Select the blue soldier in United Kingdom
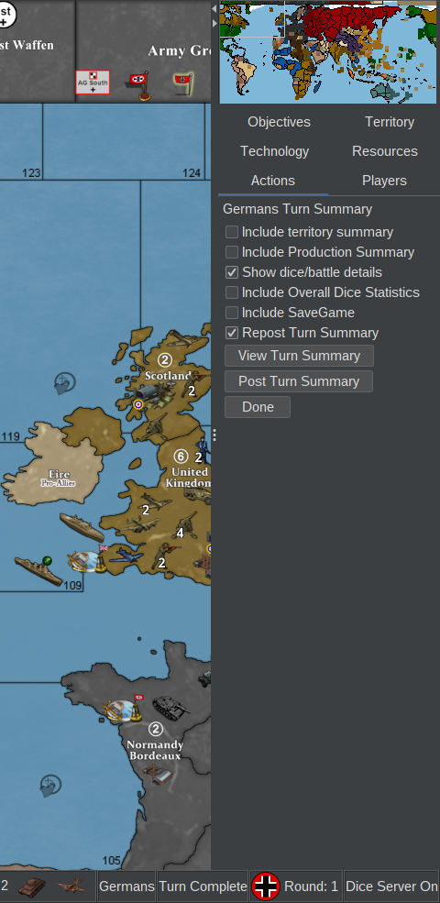 coord(203,450)
